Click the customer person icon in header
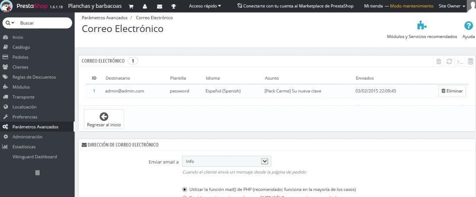The width and height of the screenshot is (476, 197). point(145,6)
